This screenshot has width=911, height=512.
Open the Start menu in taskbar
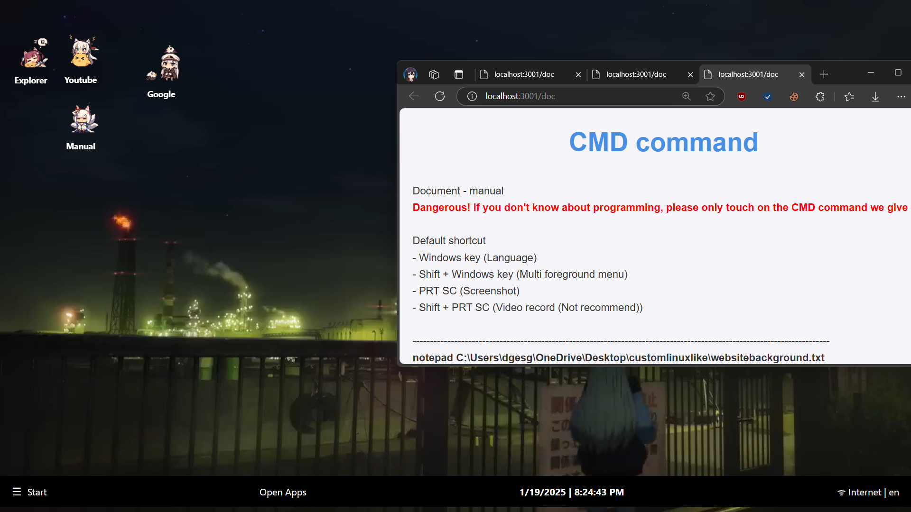click(29, 492)
